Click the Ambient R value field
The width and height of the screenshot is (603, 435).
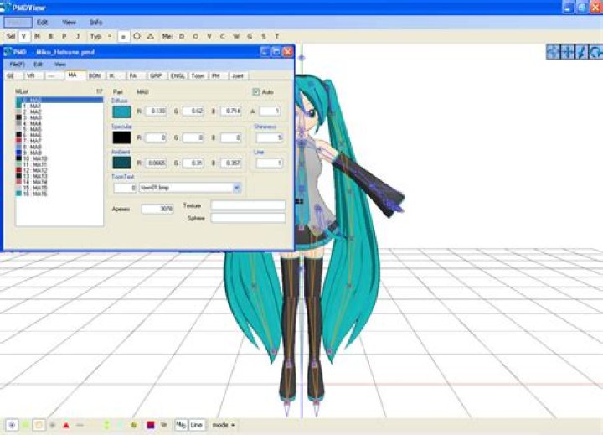click(x=156, y=163)
